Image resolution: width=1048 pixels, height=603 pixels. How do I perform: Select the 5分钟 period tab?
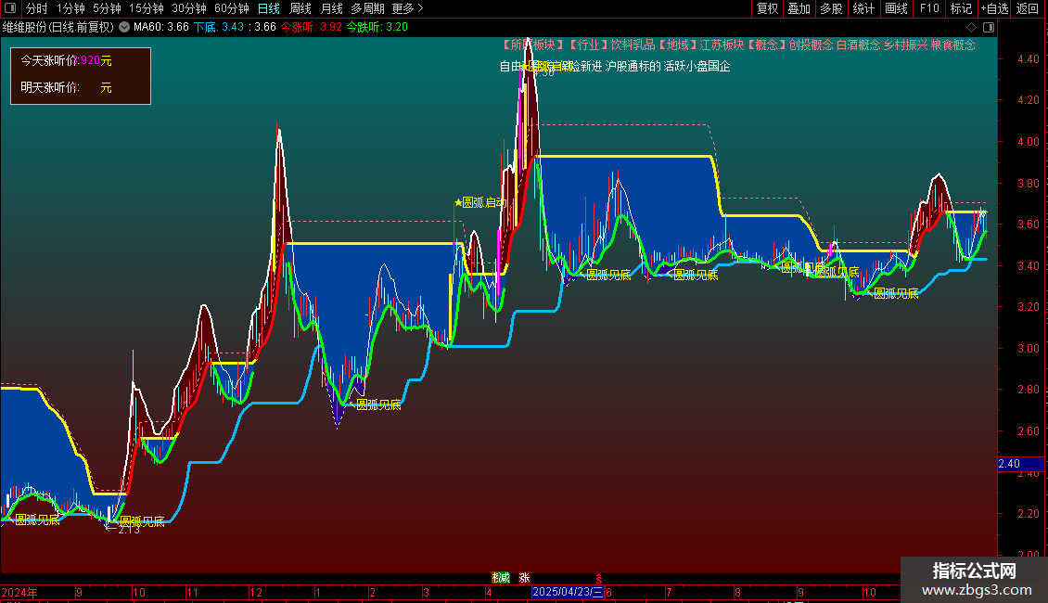click(107, 8)
